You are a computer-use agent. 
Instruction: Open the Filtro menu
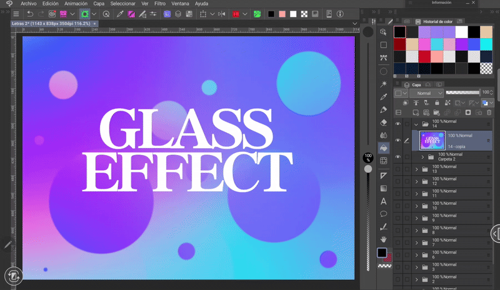coord(159,4)
